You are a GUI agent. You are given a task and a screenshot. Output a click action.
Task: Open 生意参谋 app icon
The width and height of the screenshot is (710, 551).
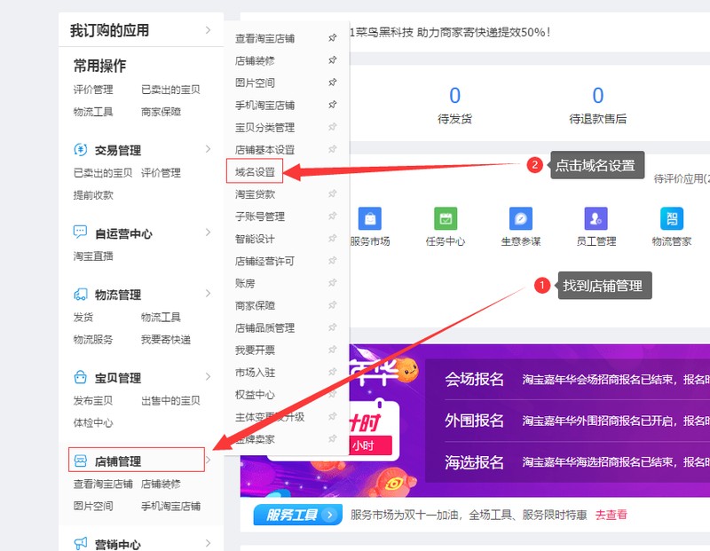[521, 218]
